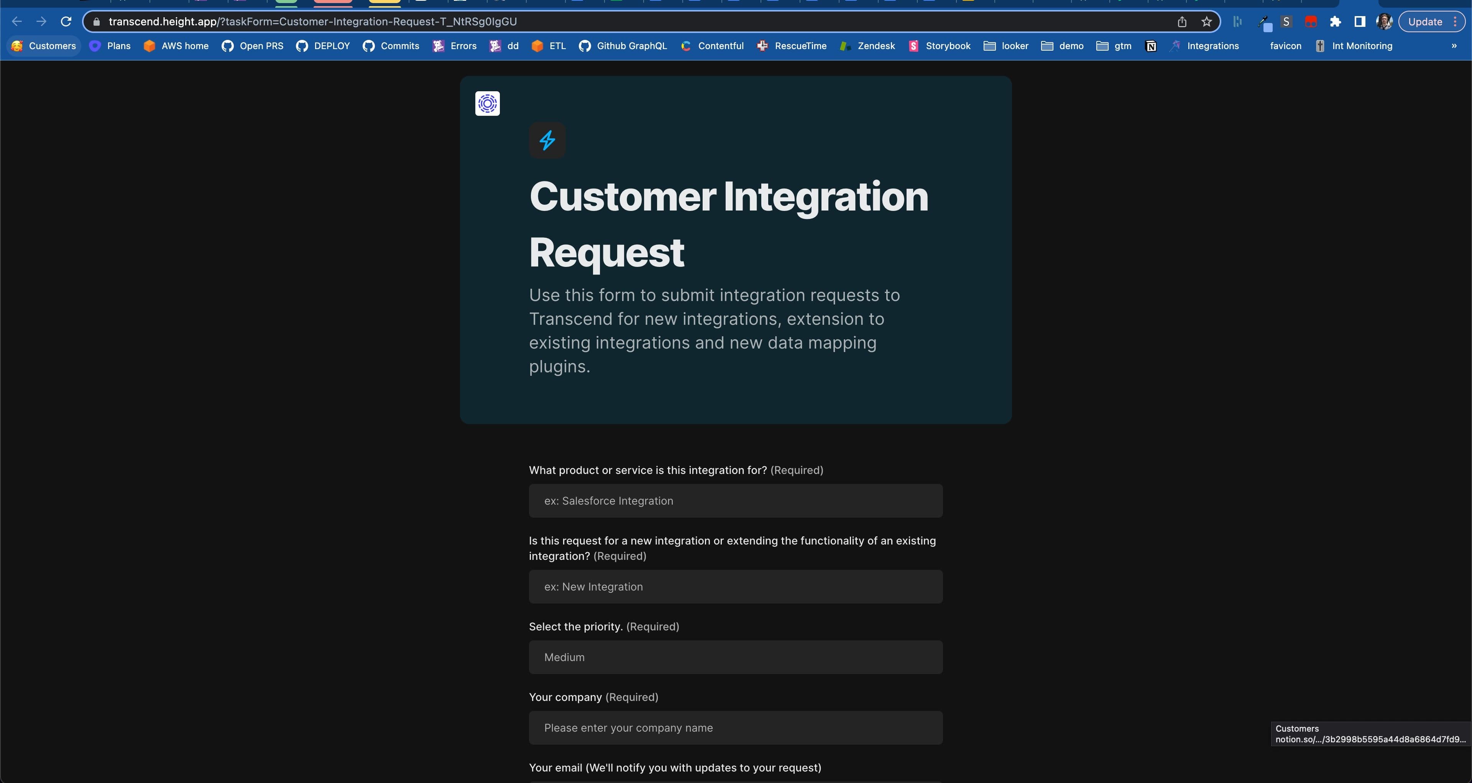Open the Medium priority dropdown
The width and height of the screenshot is (1472, 783).
[x=735, y=657]
